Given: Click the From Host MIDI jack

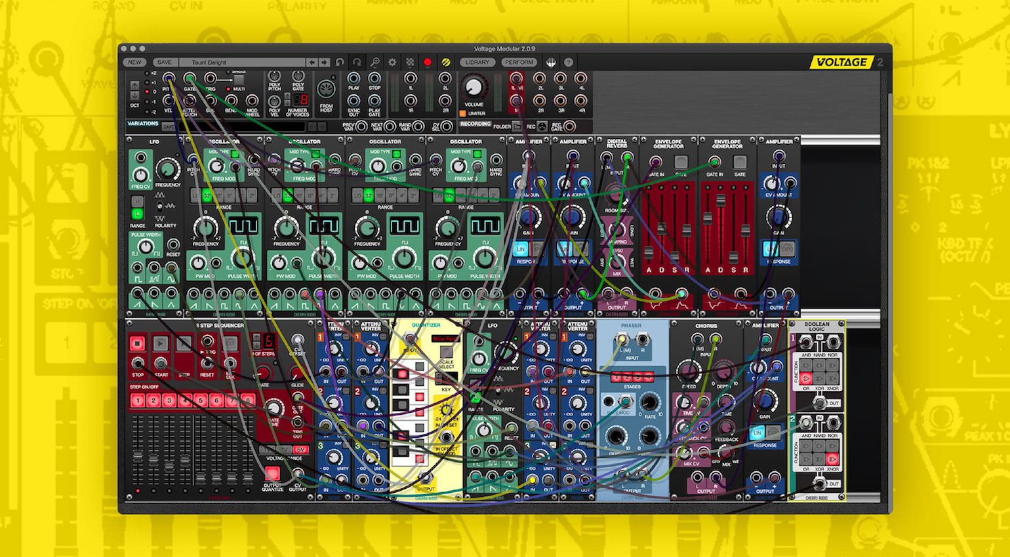Looking at the screenshot, I should (327, 88).
